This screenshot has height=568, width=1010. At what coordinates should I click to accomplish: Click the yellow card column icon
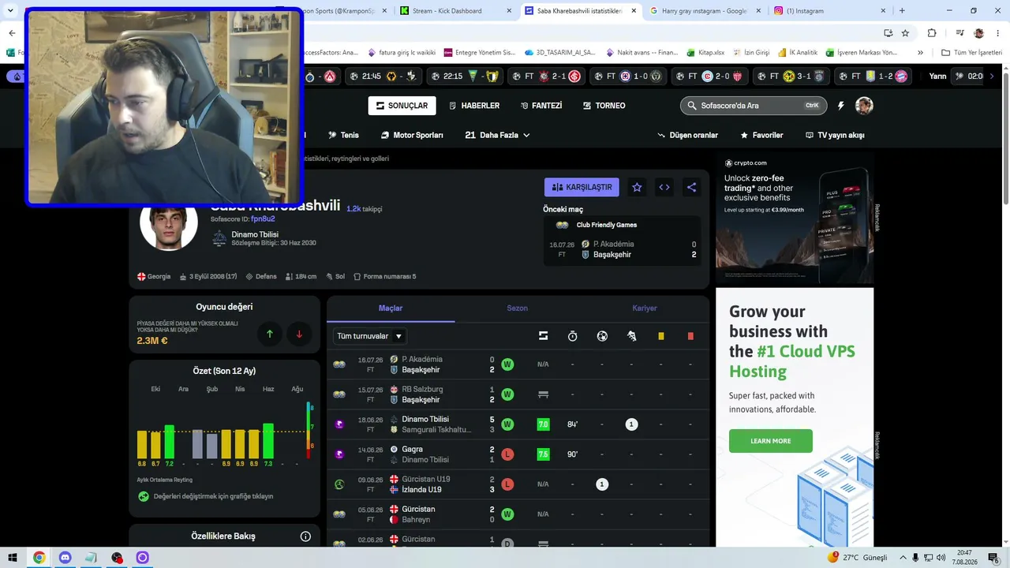coord(661,336)
